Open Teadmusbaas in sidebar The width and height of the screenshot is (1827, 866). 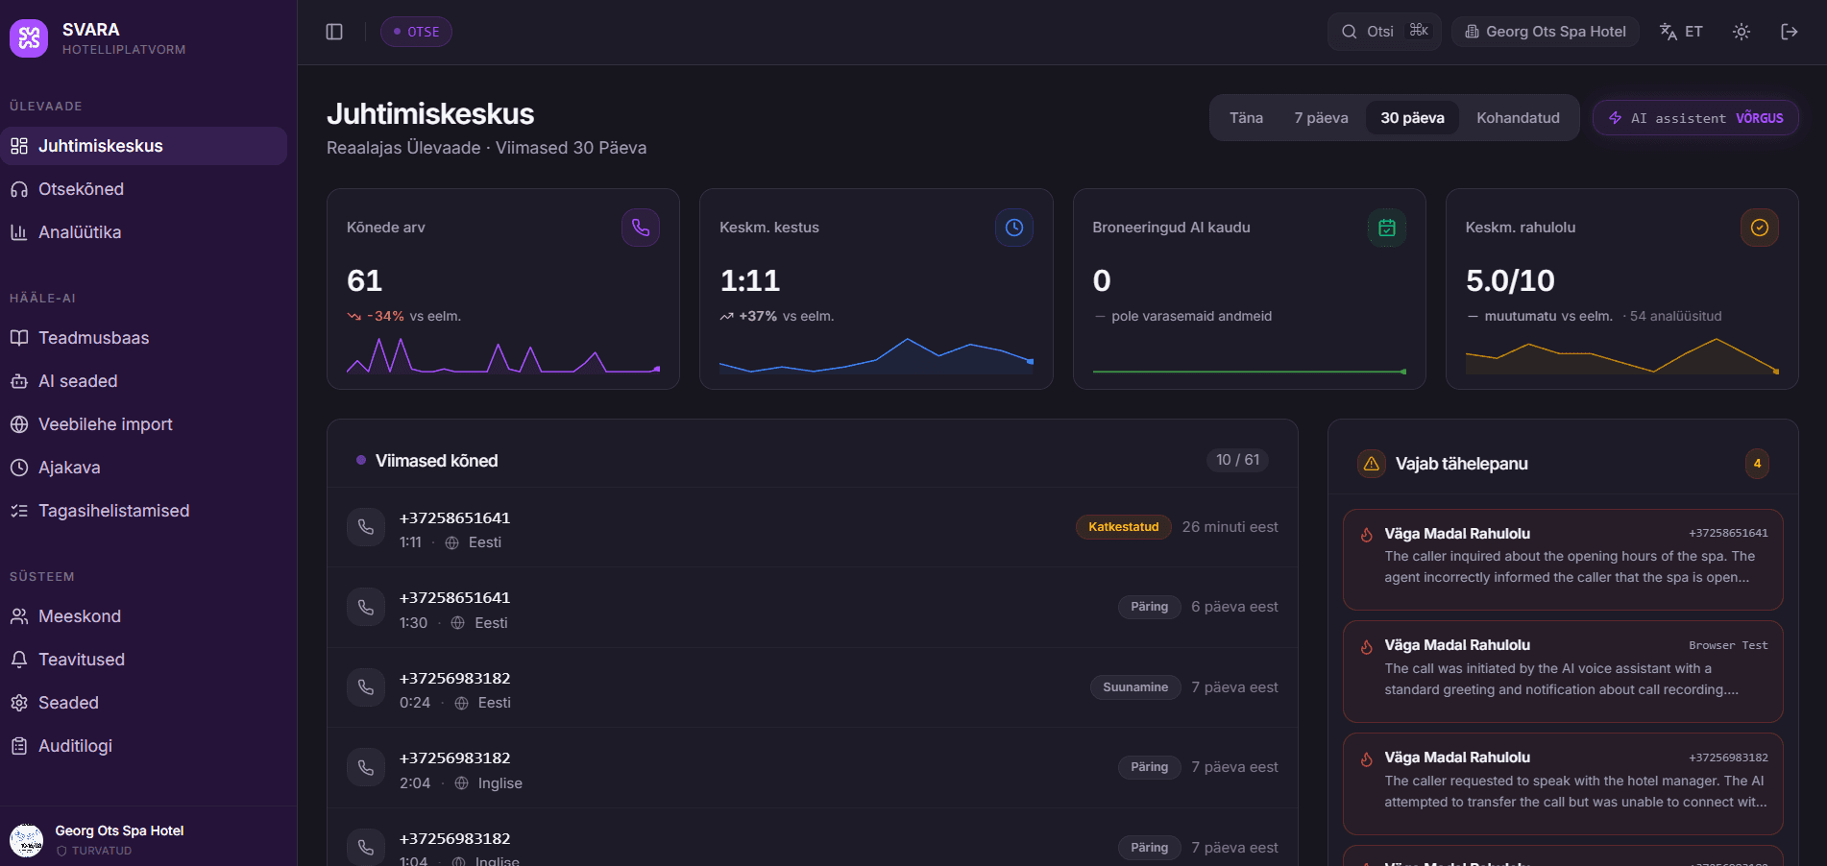coord(144,338)
